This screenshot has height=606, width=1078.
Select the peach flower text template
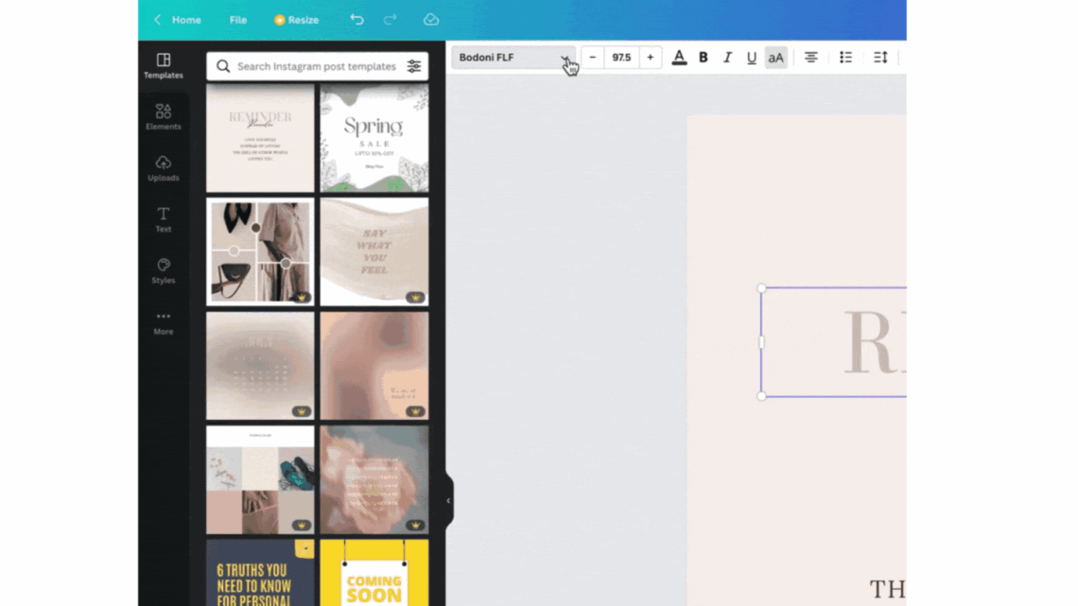374,479
